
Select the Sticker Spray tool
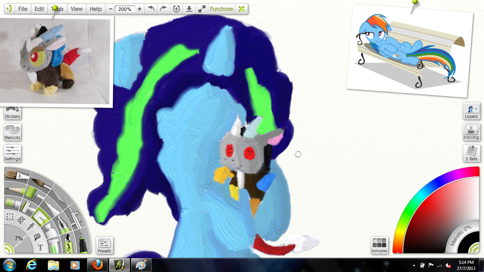pyautogui.click(x=68, y=243)
